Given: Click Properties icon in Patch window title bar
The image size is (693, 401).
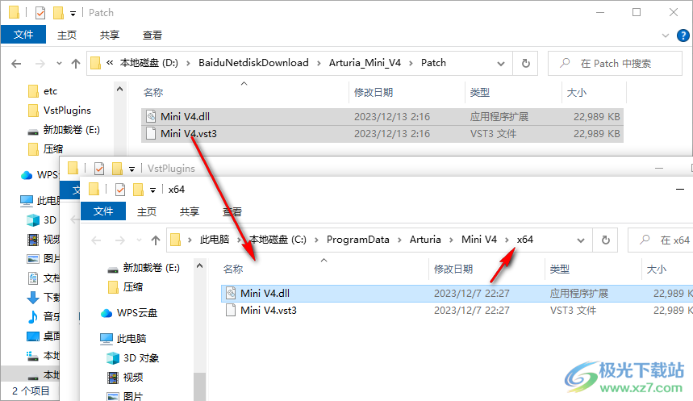Looking at the screenshot, I should tap(39, 13).
